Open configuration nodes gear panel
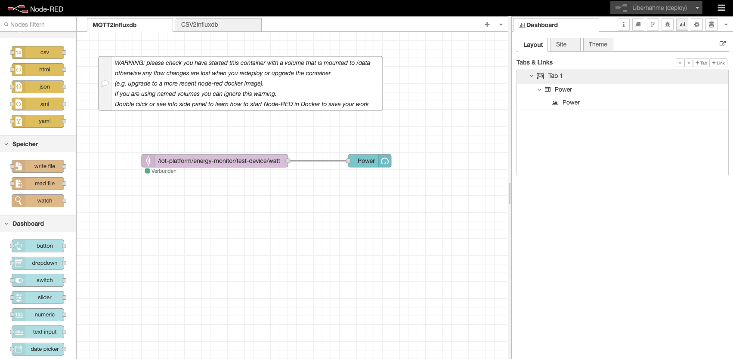Image resolution: width=733 pixels, height=359 pixels. click(x=696, y=25)
